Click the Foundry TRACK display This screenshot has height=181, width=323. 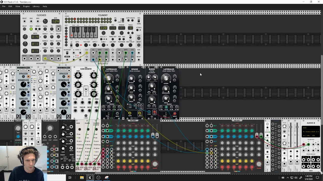click(x=130, y=28)
